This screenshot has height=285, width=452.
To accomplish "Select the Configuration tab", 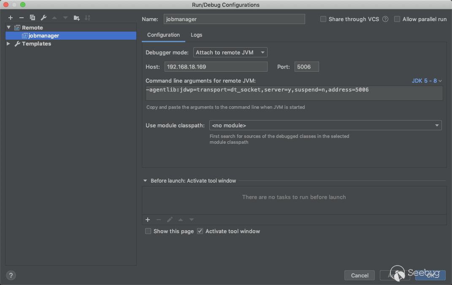I will pos(163,35).
